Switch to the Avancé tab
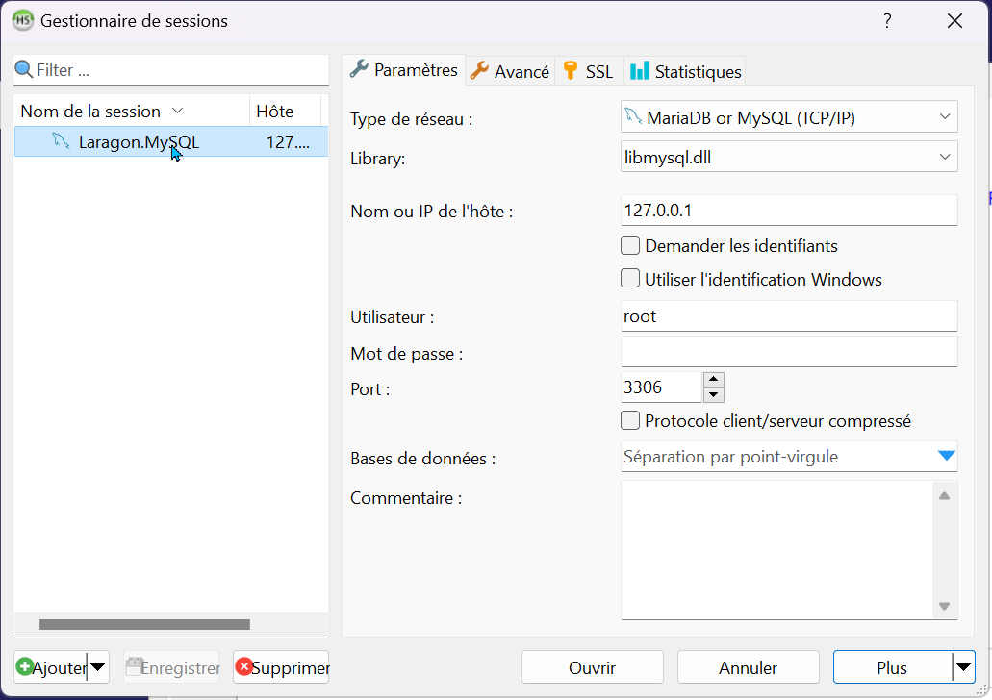The width and height of the screenshot is (992, 700). (510, 71)
